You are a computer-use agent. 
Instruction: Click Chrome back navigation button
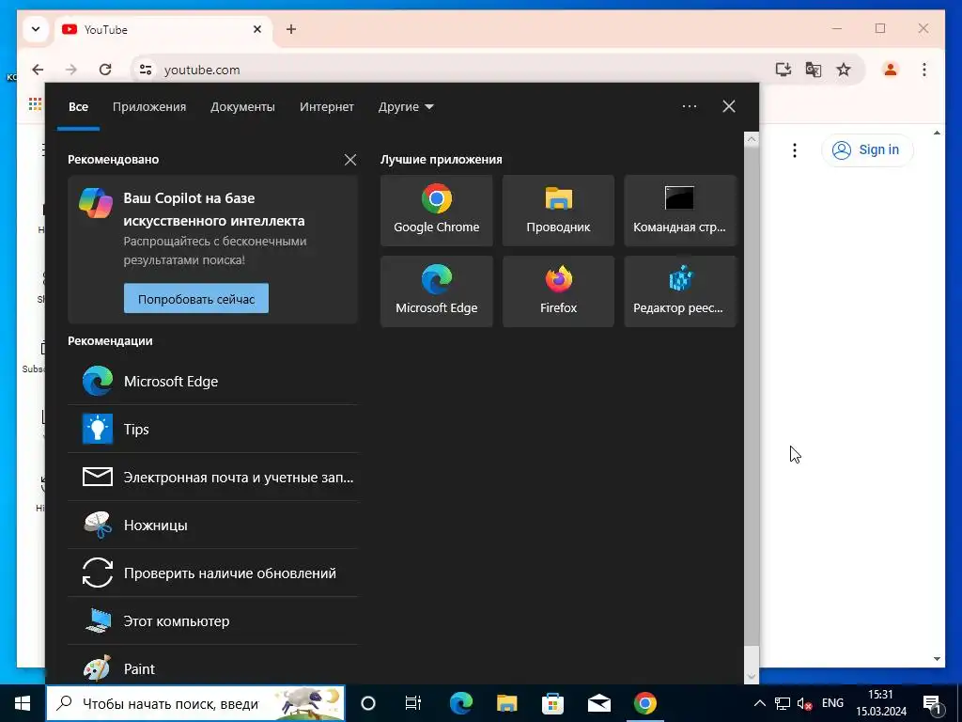38,70
